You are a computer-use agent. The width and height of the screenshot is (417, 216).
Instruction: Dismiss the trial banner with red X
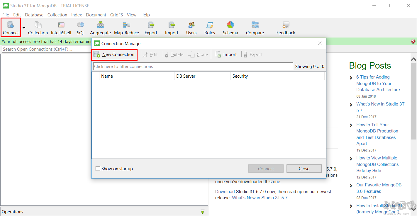pyautogui.click(x=413, y=42)
